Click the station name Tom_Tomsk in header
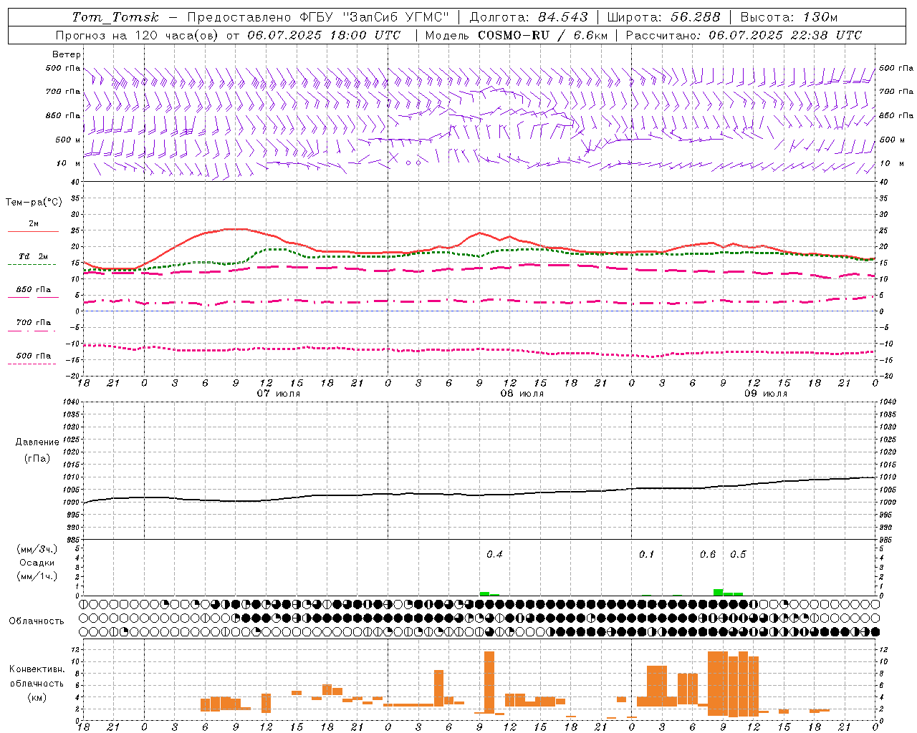Screen dimensions: 917x733 (115, 17)
